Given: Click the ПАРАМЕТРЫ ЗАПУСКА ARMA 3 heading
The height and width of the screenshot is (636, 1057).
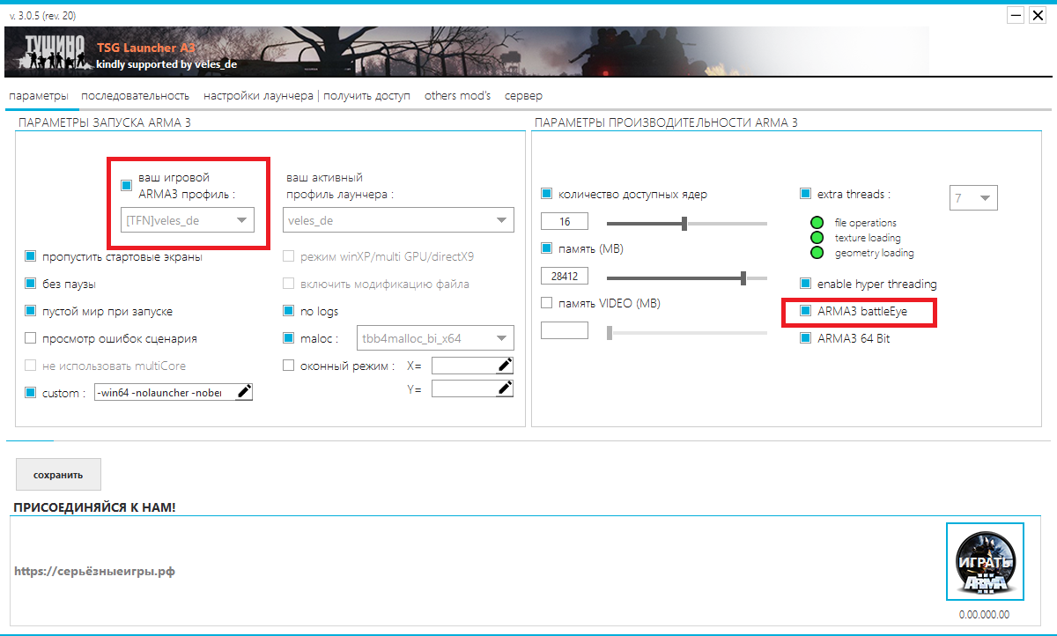Looking at the screenshot, I should 104,122.
